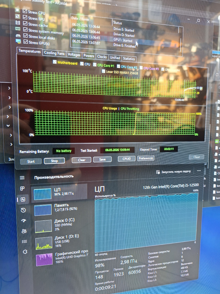Toggle the Stress system memory checkbox
Viewport: 220px width, 294px height.
(25, 29)
